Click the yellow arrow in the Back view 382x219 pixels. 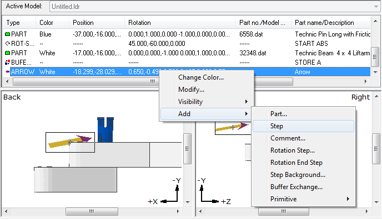click(x=70, y=142)
